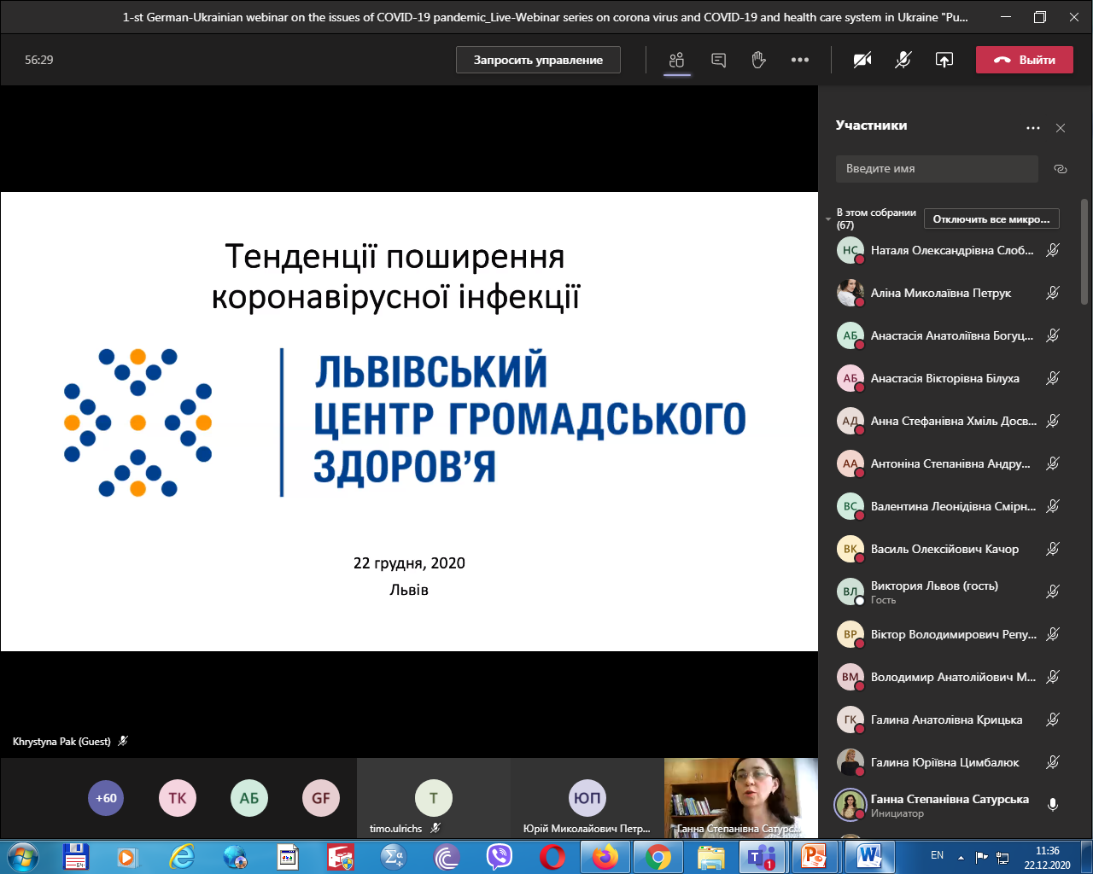
Task: Open the share screen icon
Action: [x=944, y=60]
